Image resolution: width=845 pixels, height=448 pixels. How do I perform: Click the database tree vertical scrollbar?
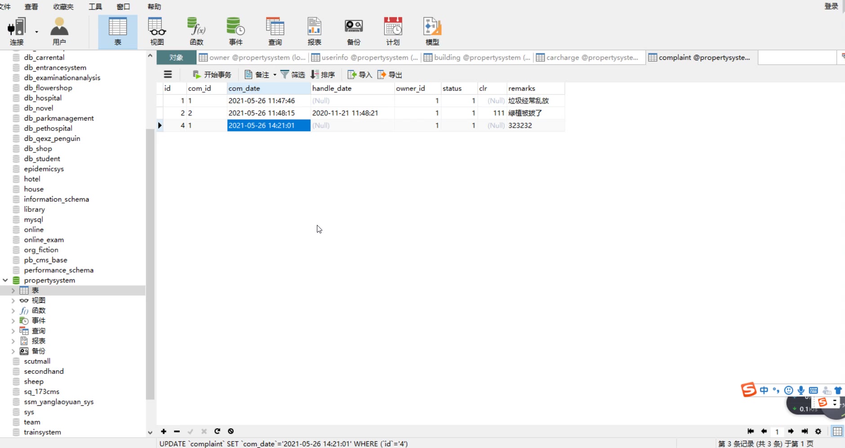(150, 264)
